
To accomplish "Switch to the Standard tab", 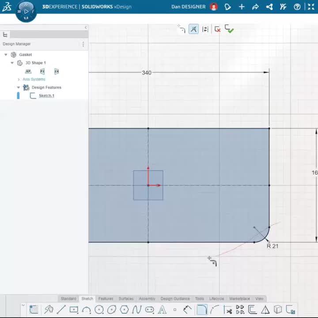I will point(68,299).
